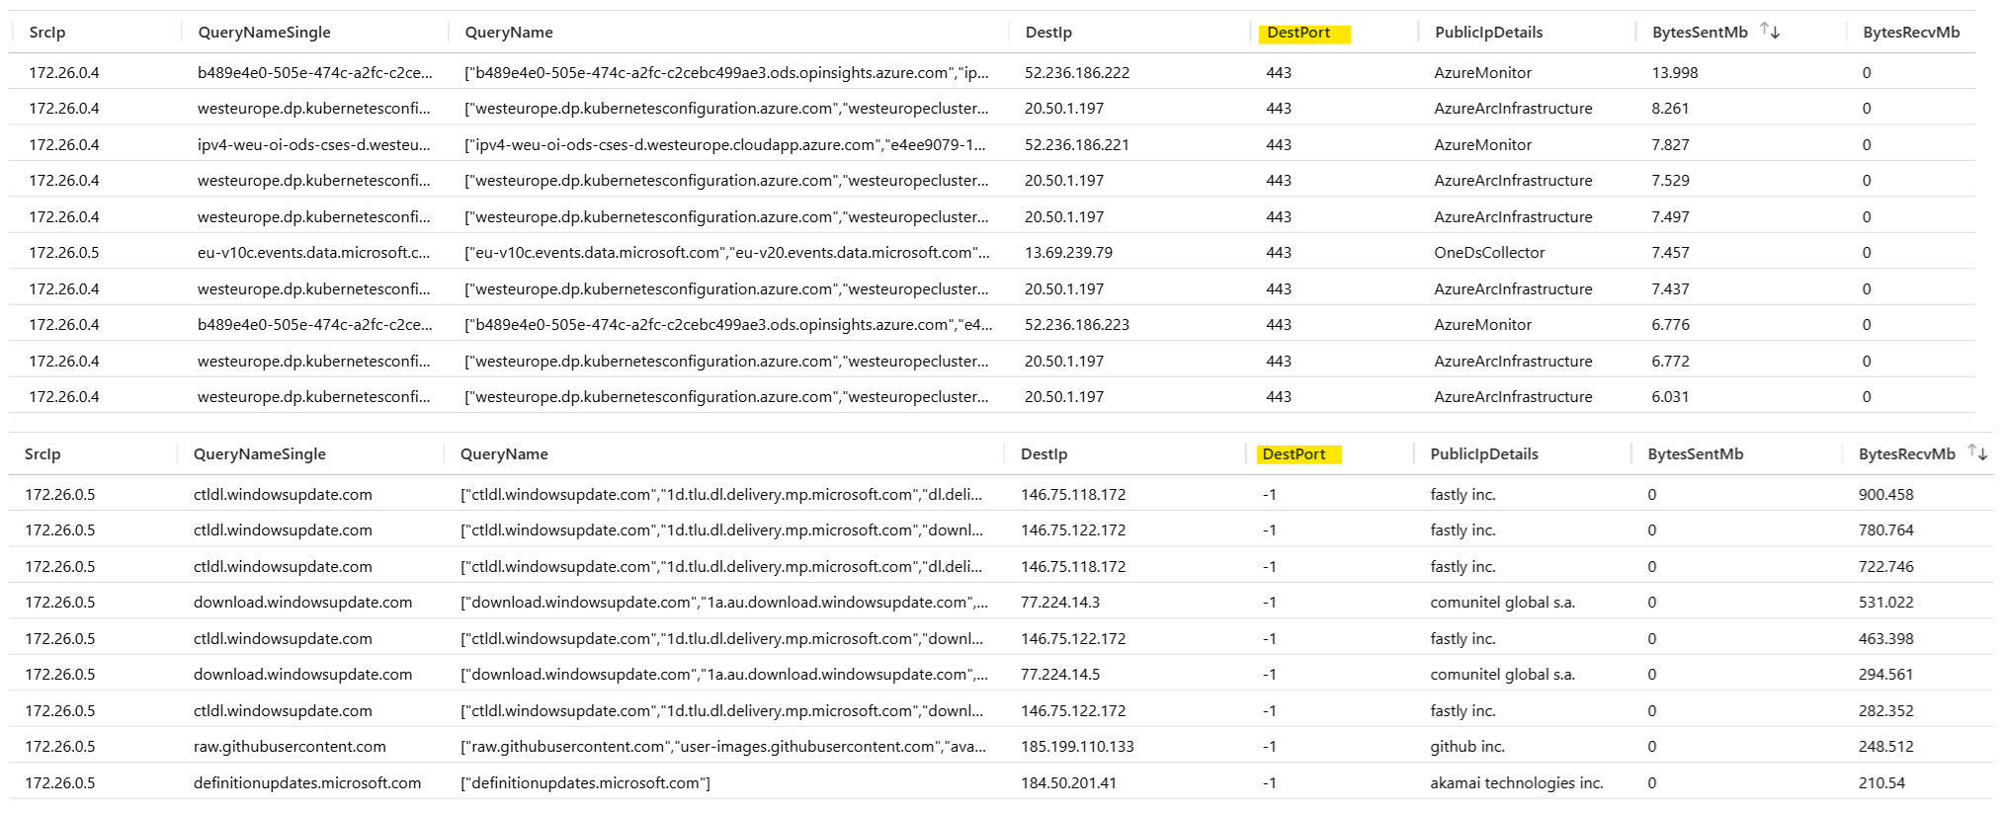This screenshot has width=2003, height=813.
Task: Select the BytesSentMb value 7.529
Action: (1670, 181)
